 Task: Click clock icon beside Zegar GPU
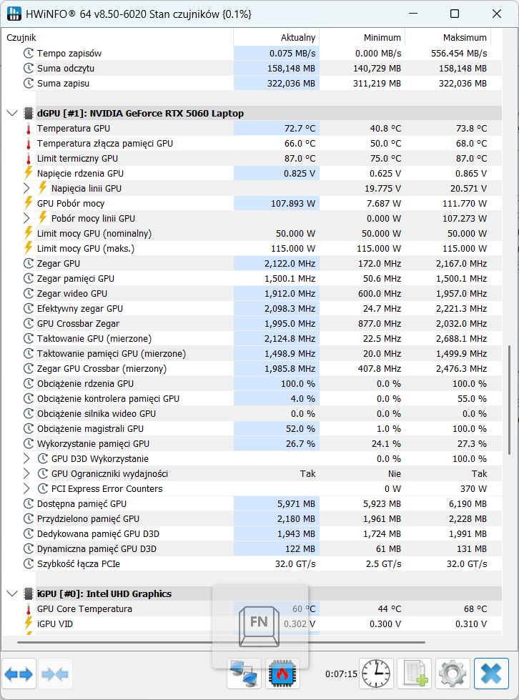point(29,263)
